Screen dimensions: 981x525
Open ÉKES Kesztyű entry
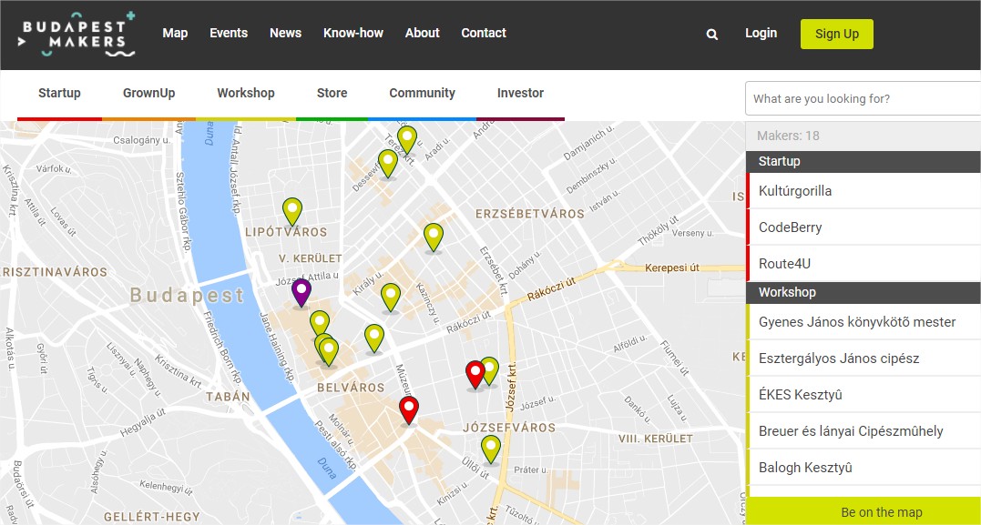point(863,395)
